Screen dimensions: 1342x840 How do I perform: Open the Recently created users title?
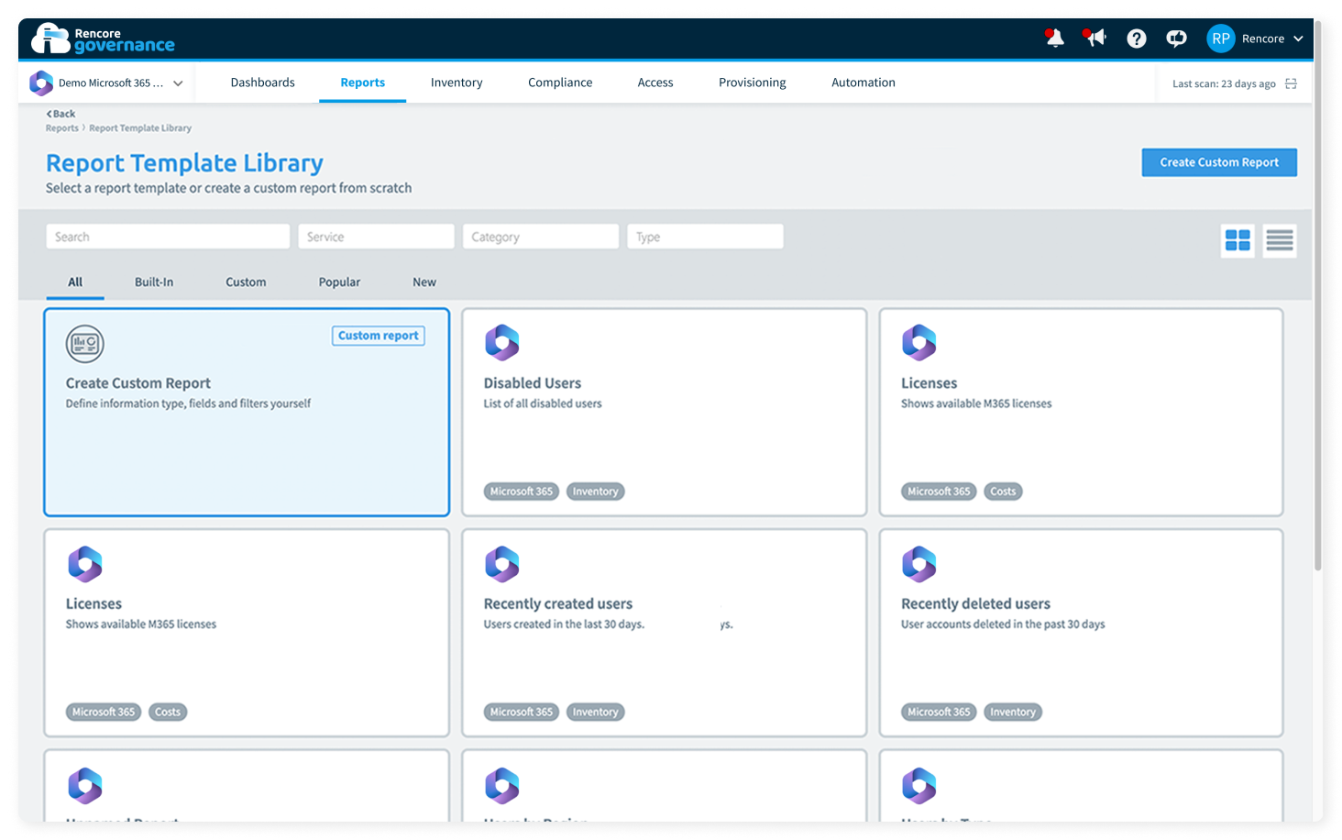pos(558,603)
